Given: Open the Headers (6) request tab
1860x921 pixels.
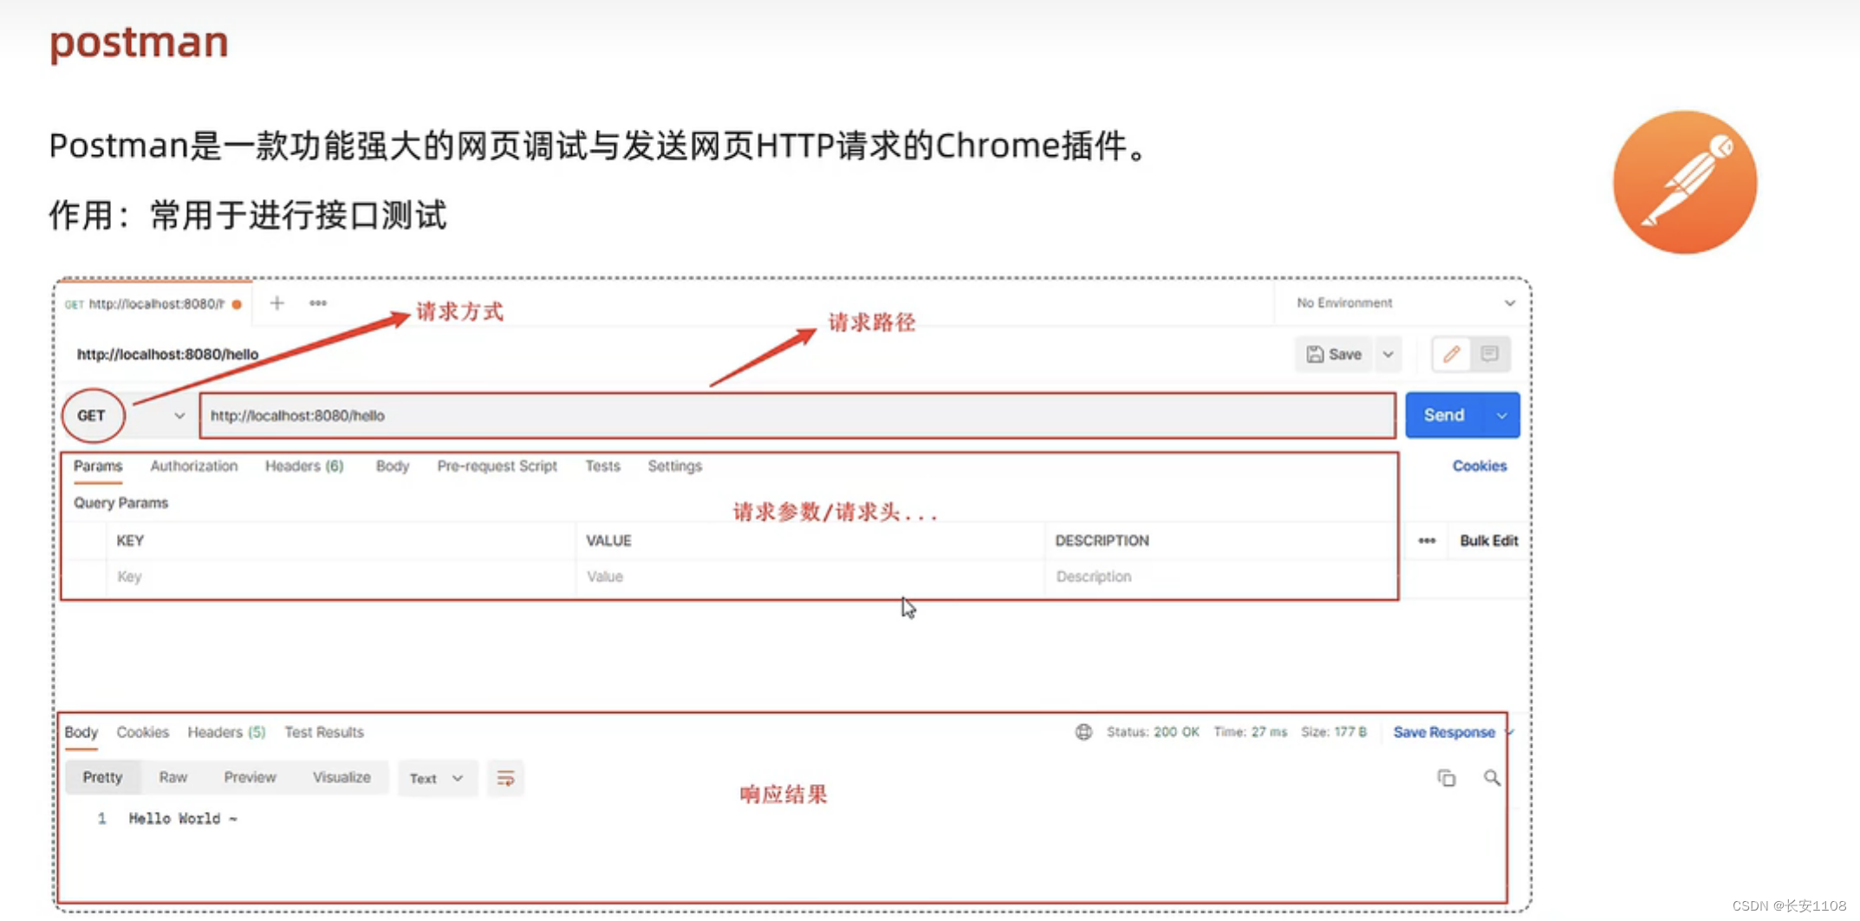Looking at the screenshot, I should (x=304, y=466).
